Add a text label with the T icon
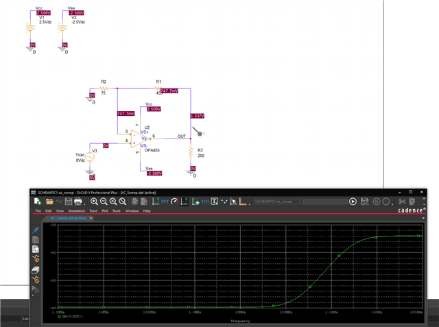 (x=215, y=202)
